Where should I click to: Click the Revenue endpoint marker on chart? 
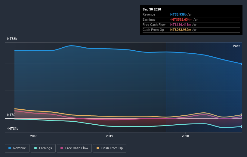point(242,64)
